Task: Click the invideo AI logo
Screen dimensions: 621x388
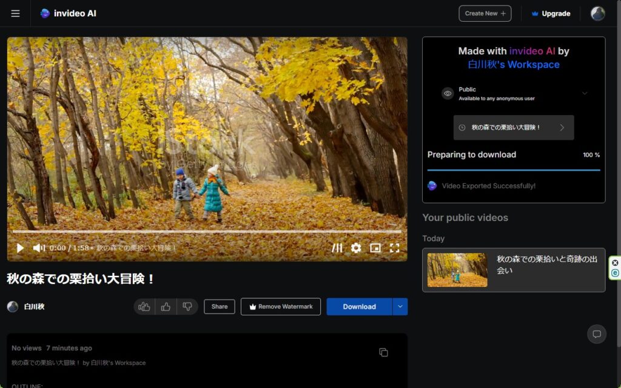Action: (x=68, y=13)
